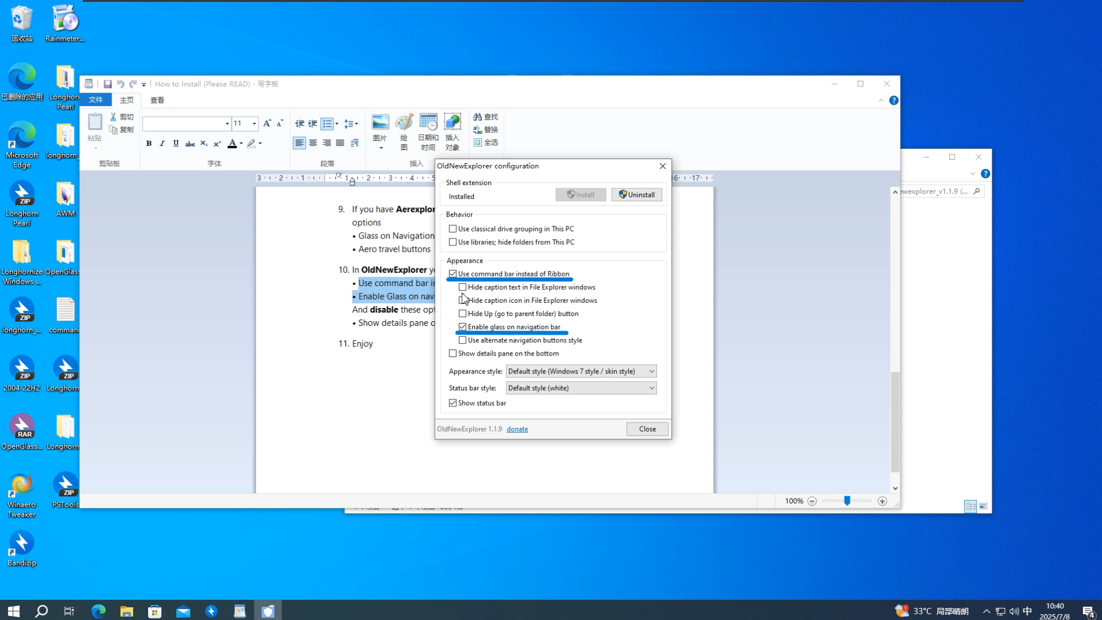1102x620 pixels.
Task: Click the Save icon in WordPad title bar
Action: 107,84
